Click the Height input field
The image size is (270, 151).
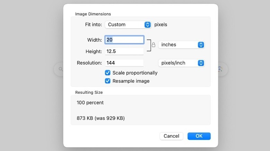click(124, 51)
